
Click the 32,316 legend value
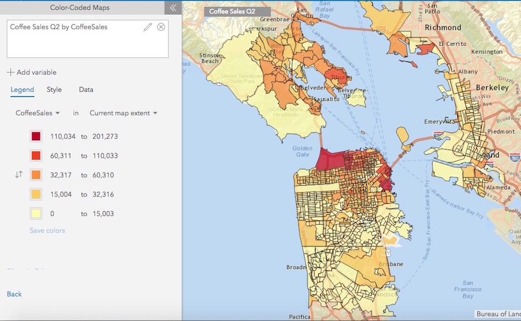click(103, 194)
